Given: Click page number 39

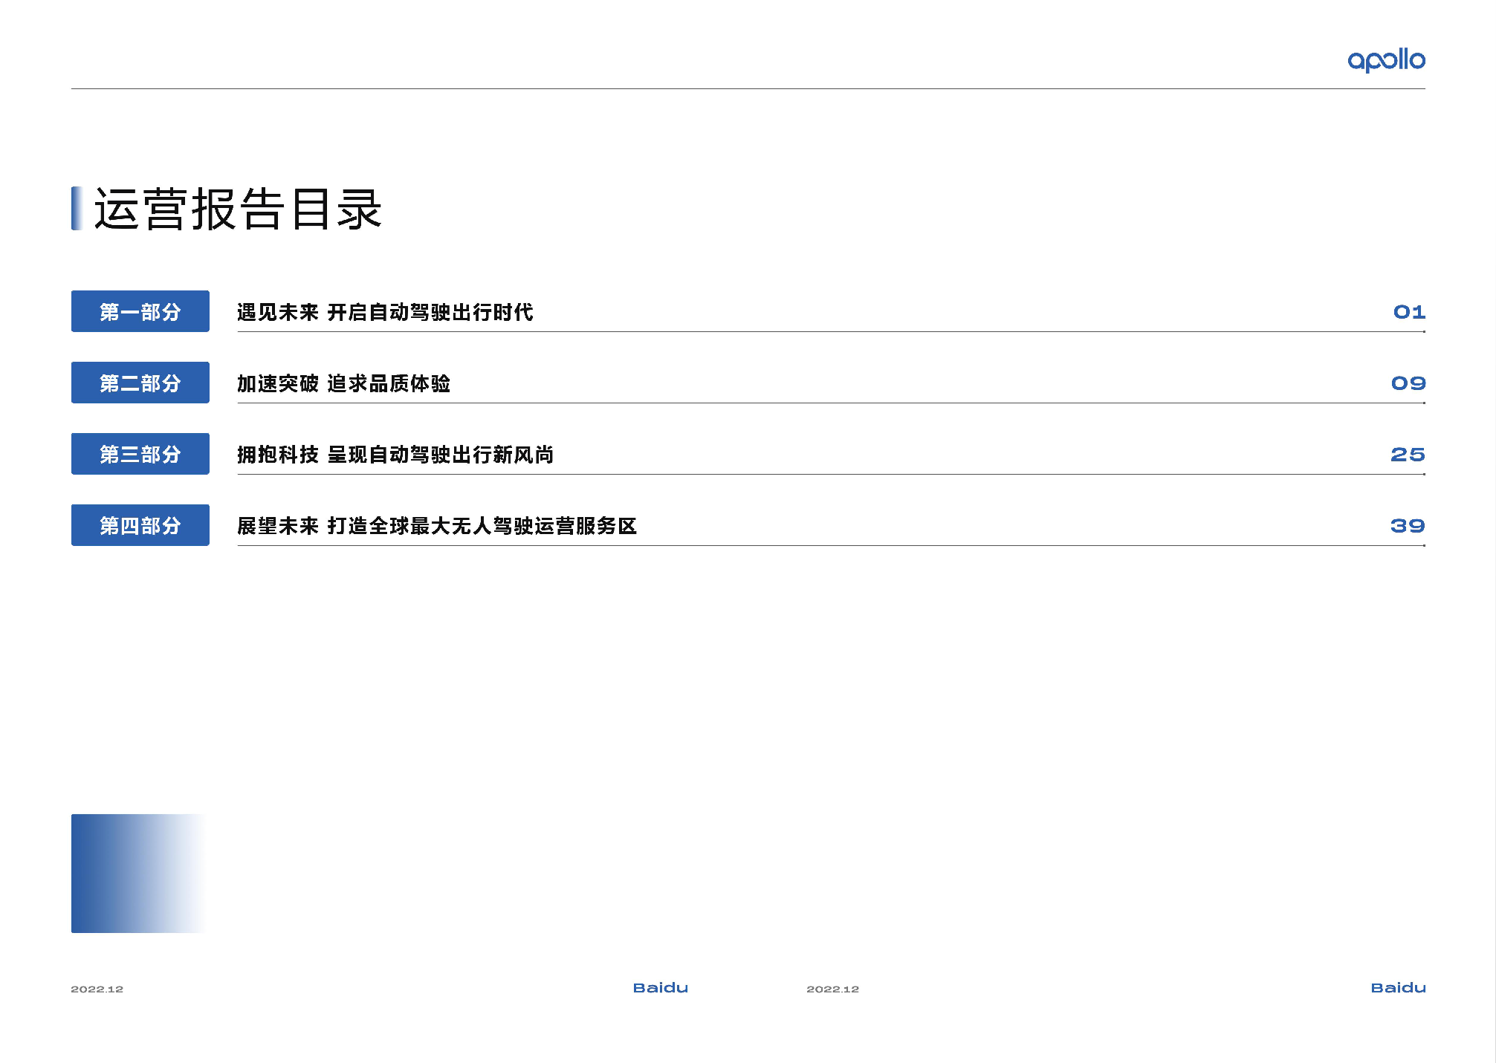Looking at the screenshot, I should coord(1408,526).
